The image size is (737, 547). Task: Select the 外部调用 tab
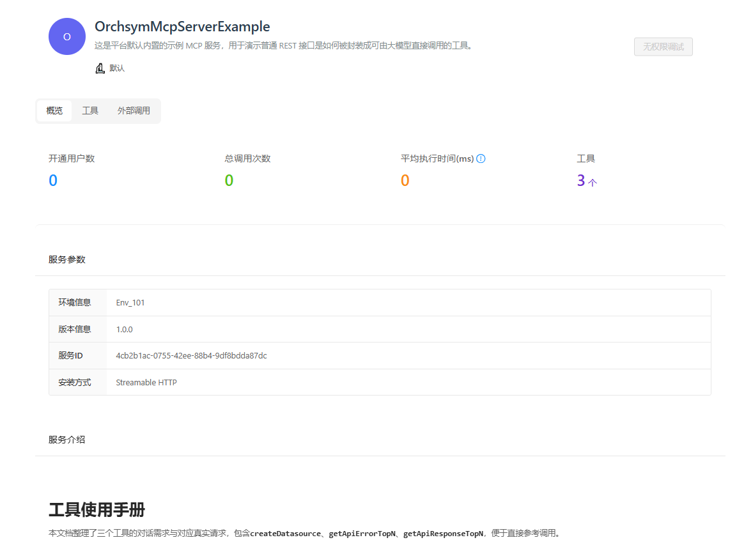134,111
